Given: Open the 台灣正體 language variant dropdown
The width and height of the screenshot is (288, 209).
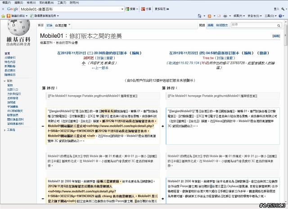Looking at the screenshot, I should (x=63, y=25).
